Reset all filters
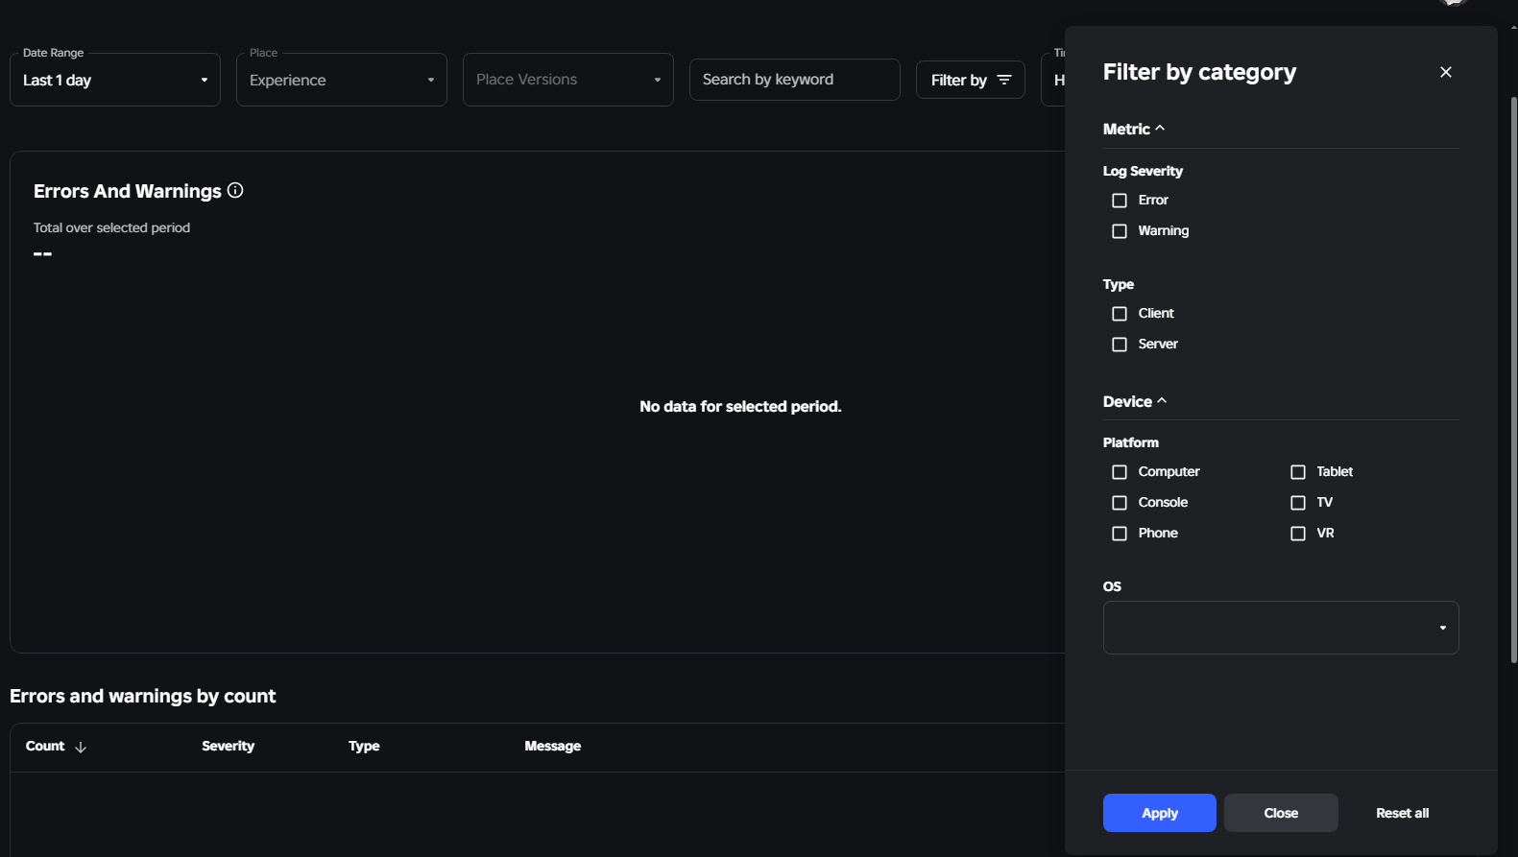Screen dimensions: 1518x857 click(1402, 813)
